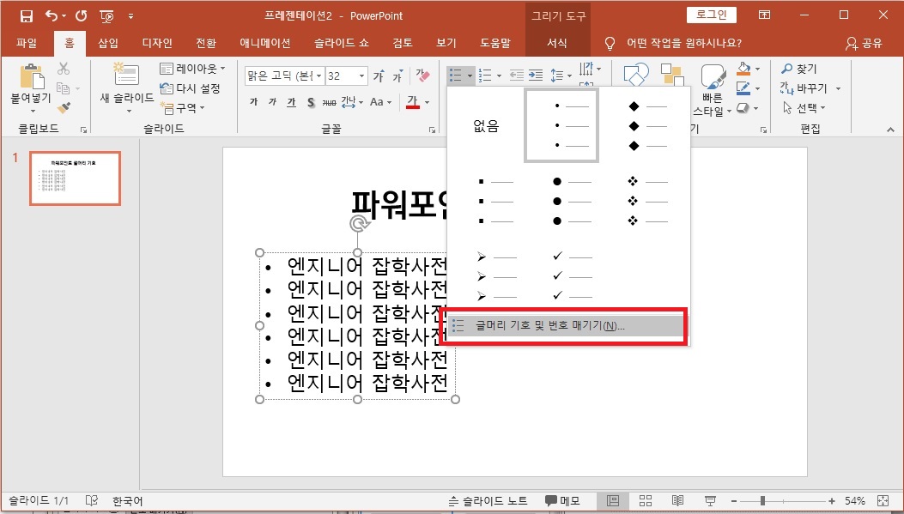Image resolution: width=904 pixels, height=514 pixels.
Task: Toggle 슬라이드 노트 notes pane
Action: [x=488, y=501]
